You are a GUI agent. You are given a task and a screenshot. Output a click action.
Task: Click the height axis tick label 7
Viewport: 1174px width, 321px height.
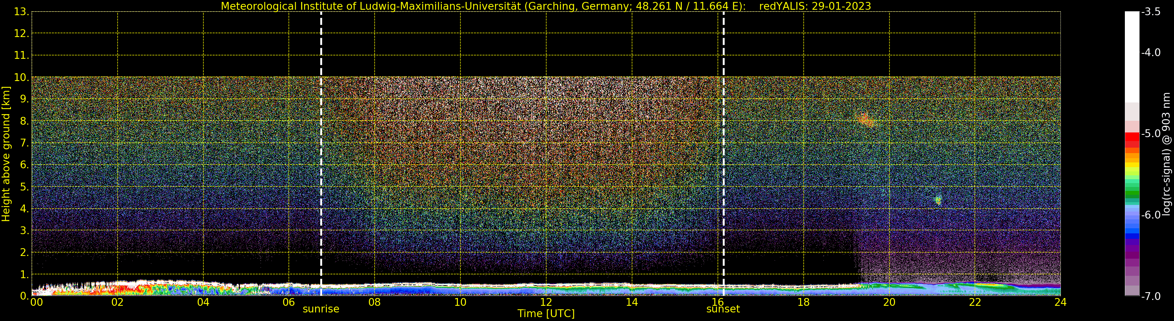(x=24, y=143)
